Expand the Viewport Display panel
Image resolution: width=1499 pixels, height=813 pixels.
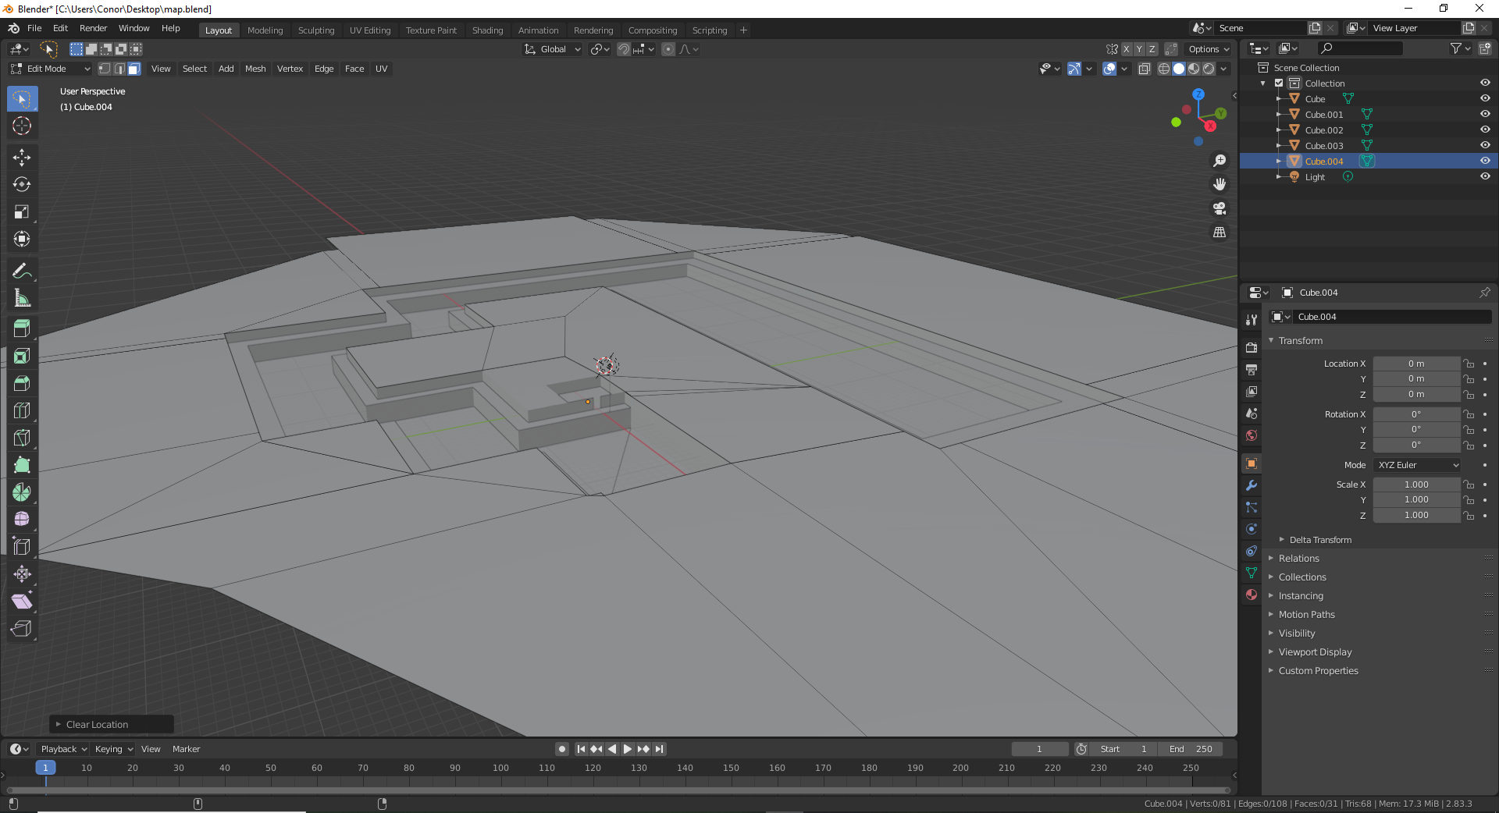(1315, 652)
